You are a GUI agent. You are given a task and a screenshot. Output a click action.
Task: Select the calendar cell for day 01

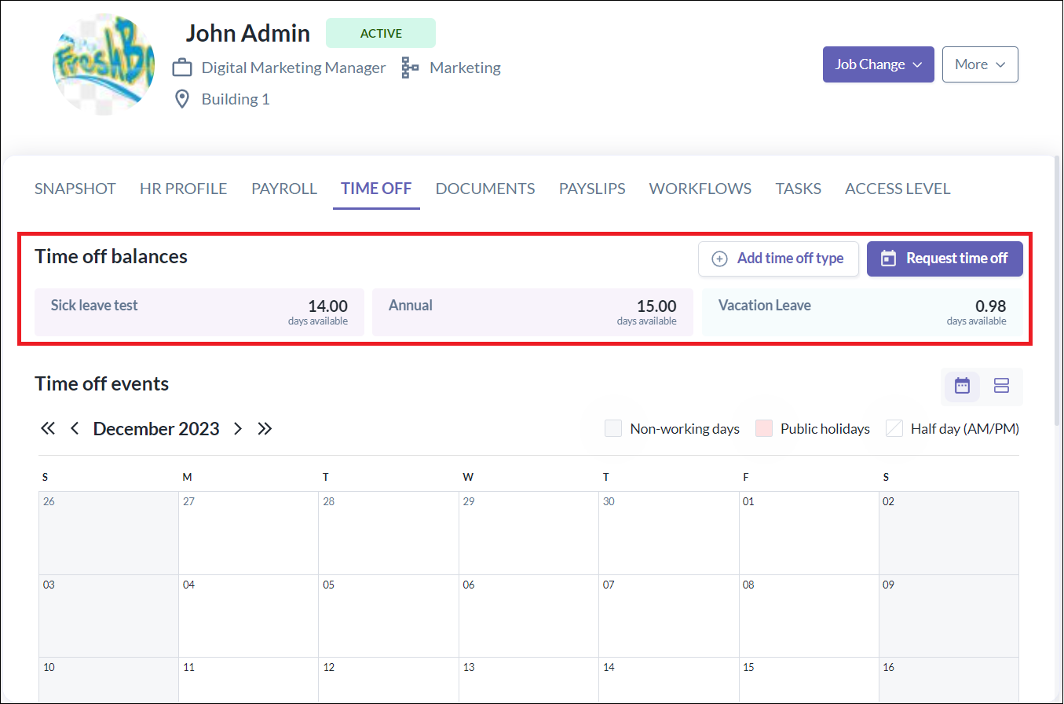tap(809, 533)
